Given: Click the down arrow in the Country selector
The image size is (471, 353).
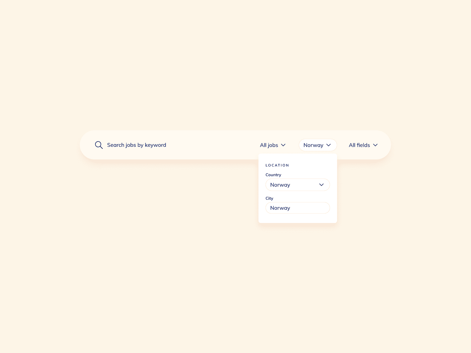Looking at the screenshot, I should 321,185.
